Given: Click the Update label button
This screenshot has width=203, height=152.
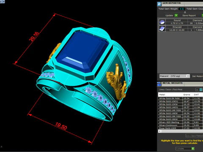Looking at the screenshot, I should point(169,16).
